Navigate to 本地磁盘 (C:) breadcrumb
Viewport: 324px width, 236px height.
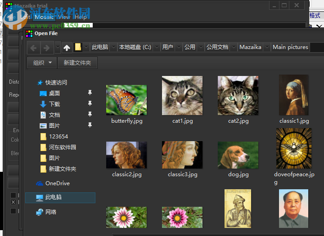(x=135, y=47)
